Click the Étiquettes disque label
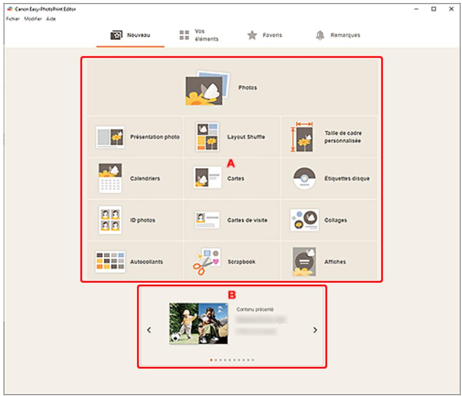Viewport: 462px width, 396px height. 347,178
